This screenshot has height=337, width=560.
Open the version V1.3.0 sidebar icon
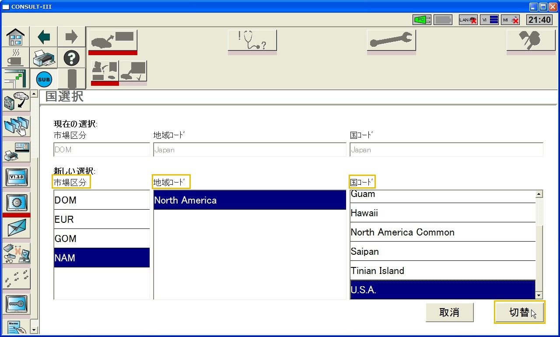pos(17,177)
